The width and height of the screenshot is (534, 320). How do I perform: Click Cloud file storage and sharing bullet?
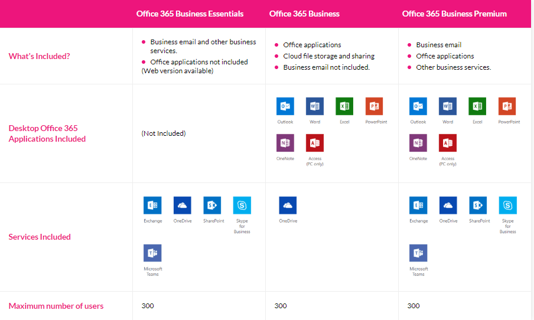click(x=328, y=56)
